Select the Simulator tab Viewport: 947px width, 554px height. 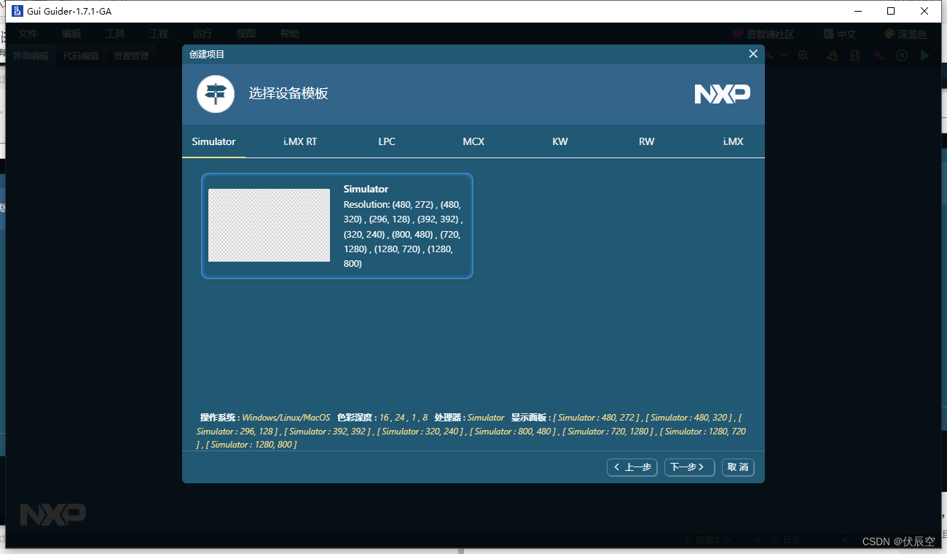pyautogui.click(x=213, y=141)
